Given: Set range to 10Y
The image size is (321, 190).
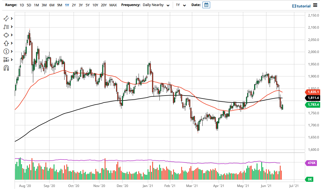Looking at the screenshot, I should 95,5.
